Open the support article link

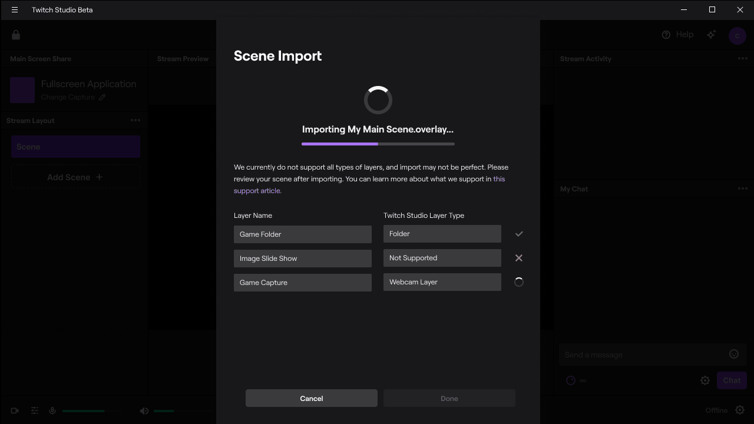(x=369, y=185)
